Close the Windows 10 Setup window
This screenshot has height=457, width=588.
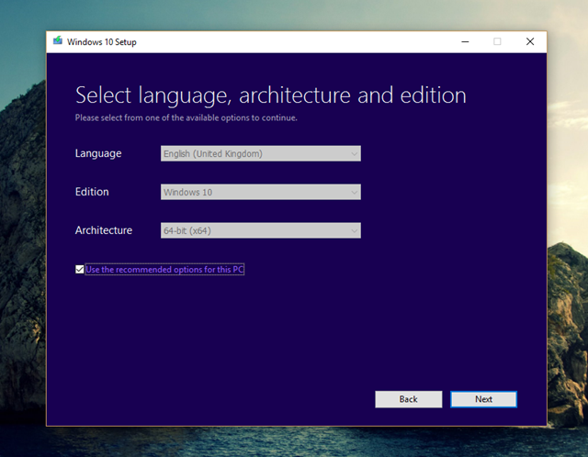coord(530,41)
